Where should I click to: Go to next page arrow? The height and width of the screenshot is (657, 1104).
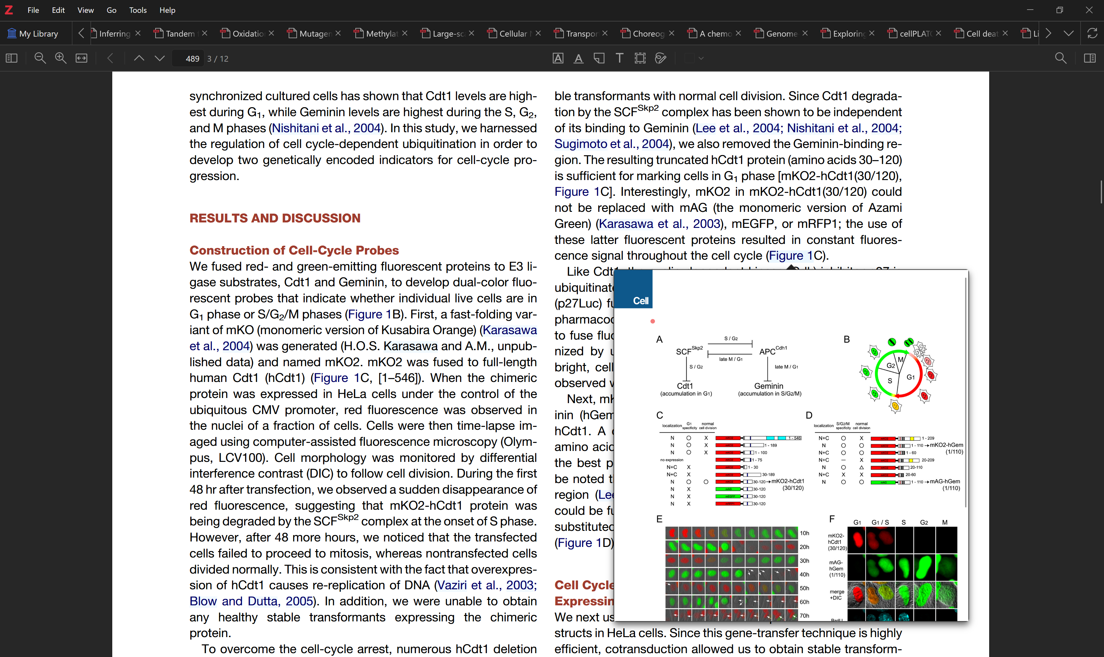(x=160, y=58)
